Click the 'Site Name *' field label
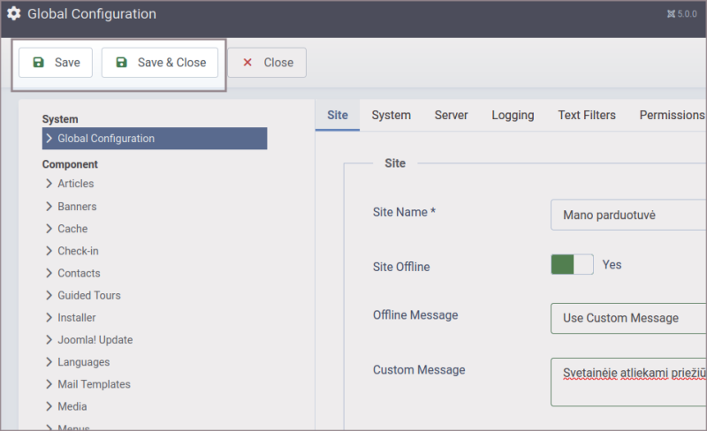This screenshot has height=431, width=707. (x=404, y=212)
